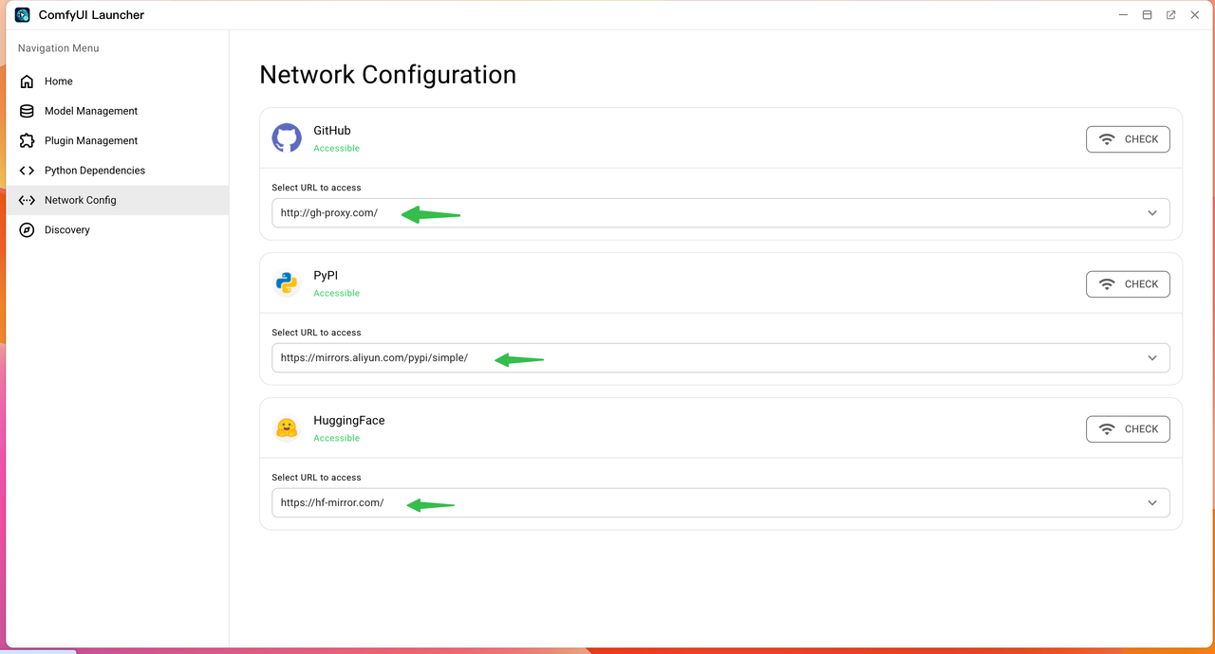Click the Python Dependencies code brackets icon
The width and height of the screenshot is (1215, 654).
27,171
